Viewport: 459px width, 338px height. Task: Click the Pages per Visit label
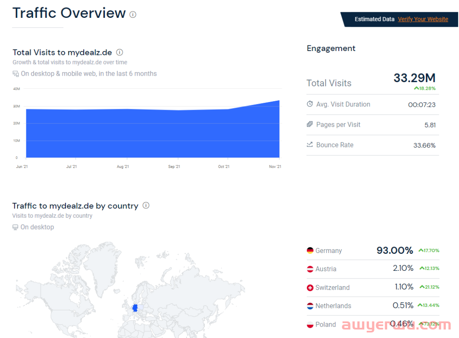click(338, 125)
